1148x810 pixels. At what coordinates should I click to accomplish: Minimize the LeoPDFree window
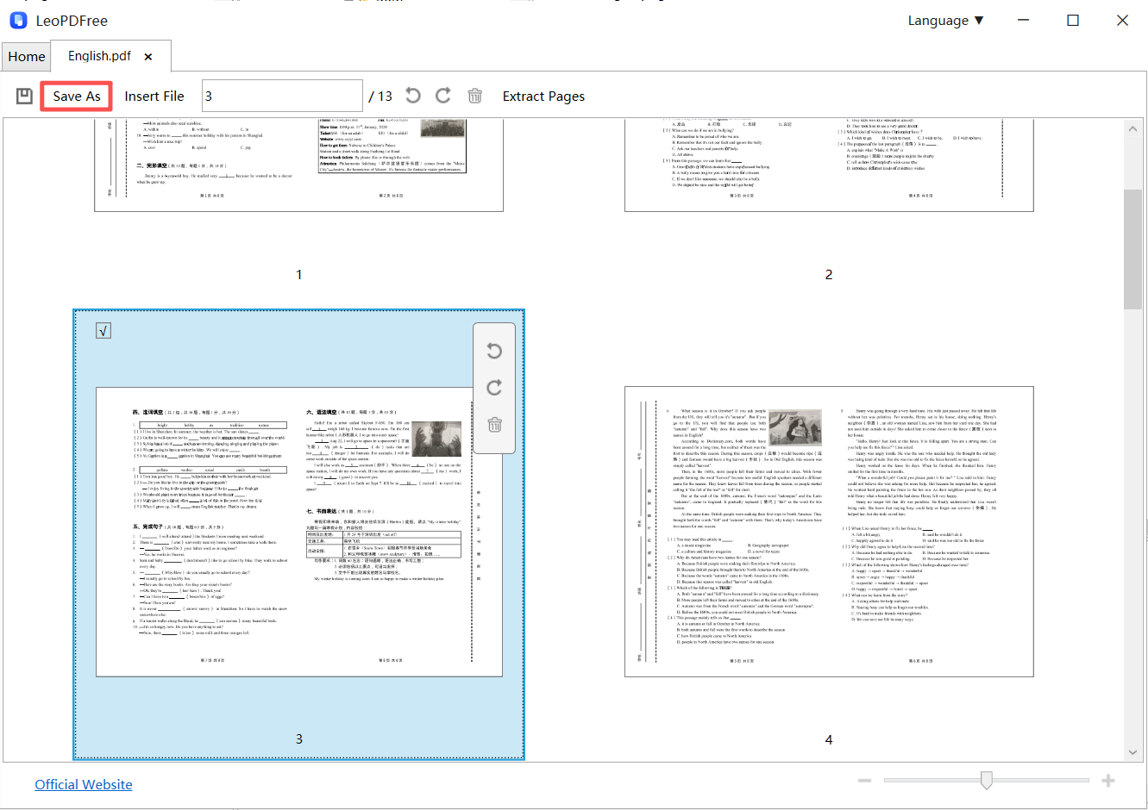[1024, 20]
